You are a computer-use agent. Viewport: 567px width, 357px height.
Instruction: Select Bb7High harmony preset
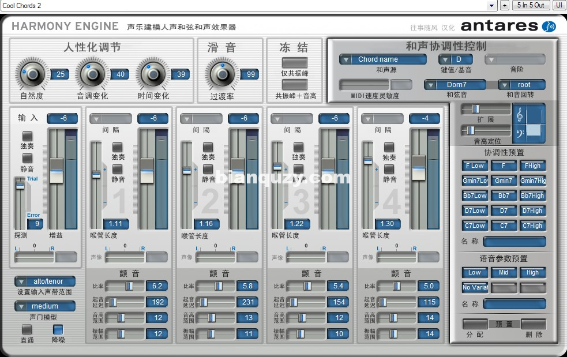pyautogui.click(x=532, y=196)
